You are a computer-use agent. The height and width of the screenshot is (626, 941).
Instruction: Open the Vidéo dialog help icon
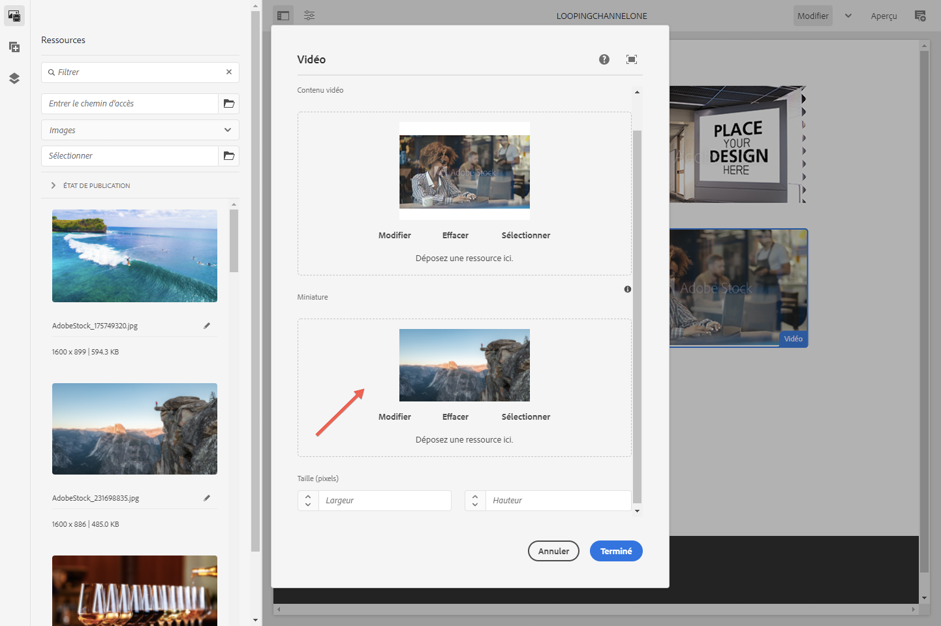tap(604, 59)
